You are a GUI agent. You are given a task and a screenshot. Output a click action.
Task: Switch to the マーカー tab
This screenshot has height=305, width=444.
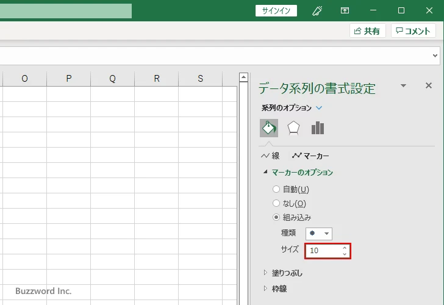point(311,156)
